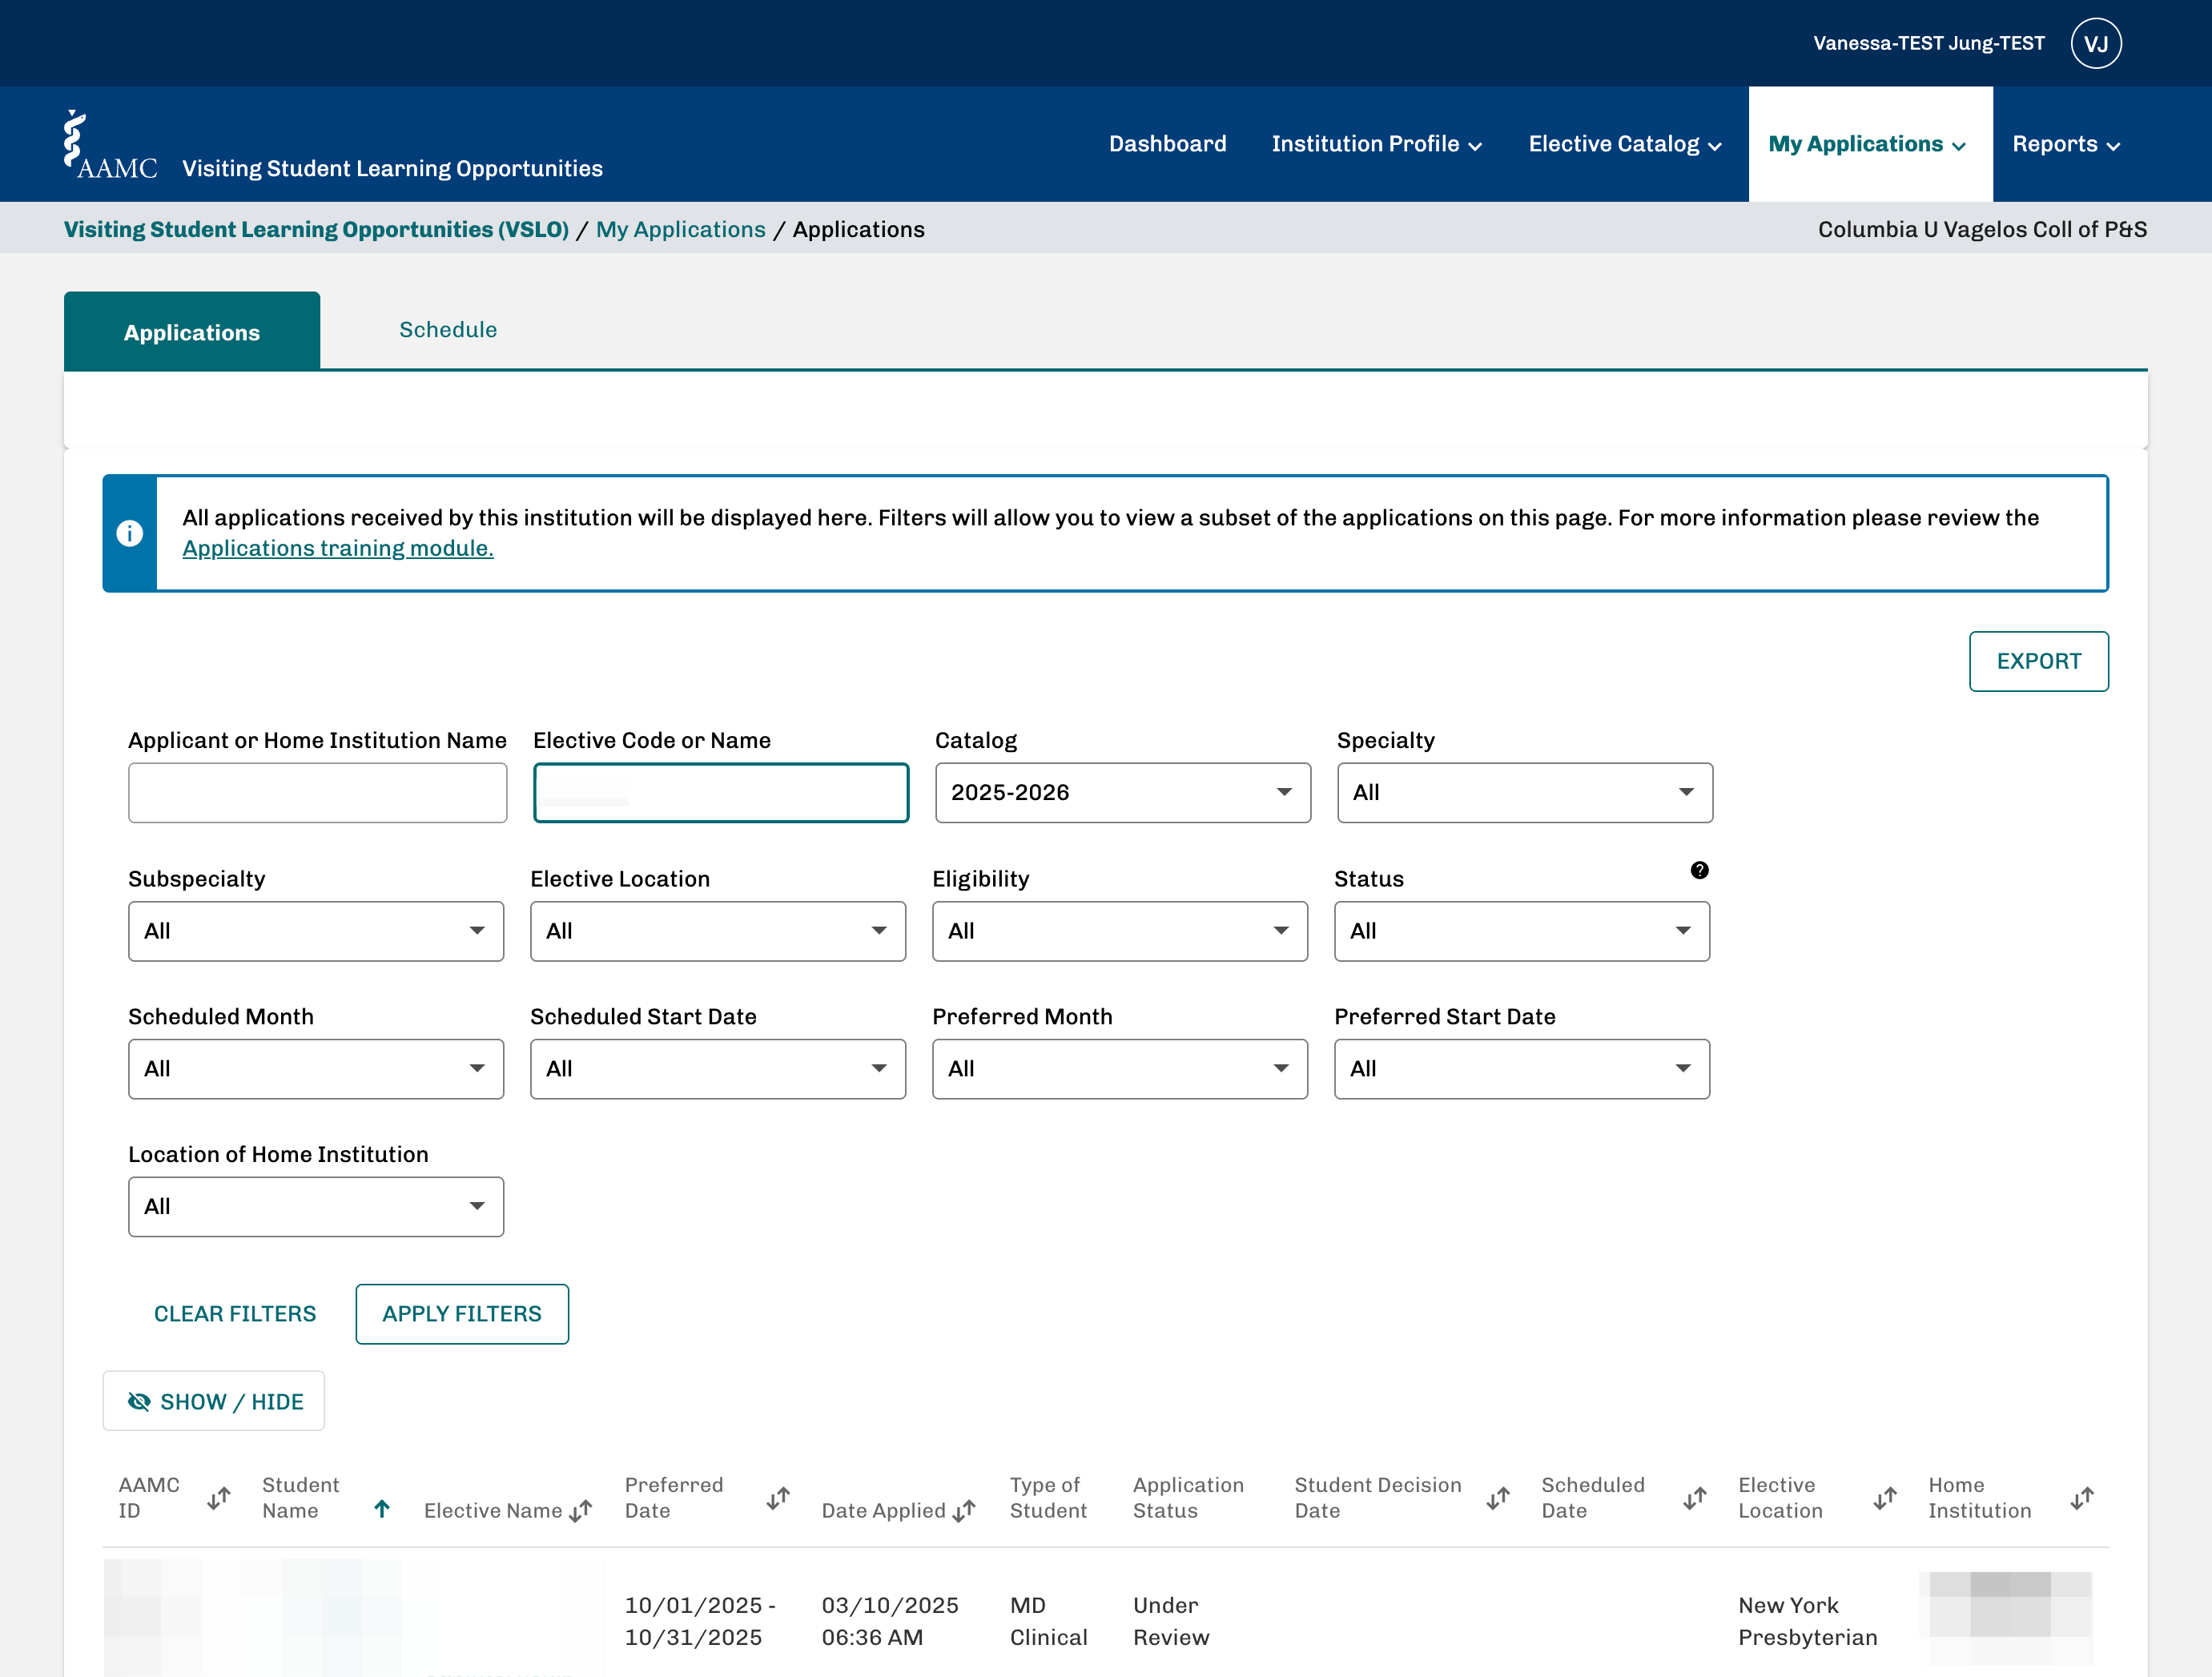The image size is (2212, 1677).
Task: Open the Scheduled Start Date dropdown
Action: tap(718, 1069)
